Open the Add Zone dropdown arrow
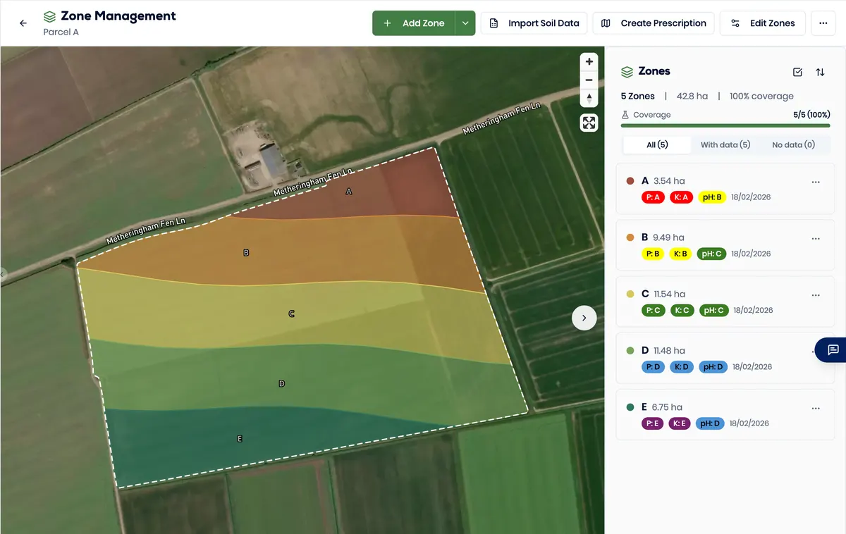The image size is (846, 534). 465,23
